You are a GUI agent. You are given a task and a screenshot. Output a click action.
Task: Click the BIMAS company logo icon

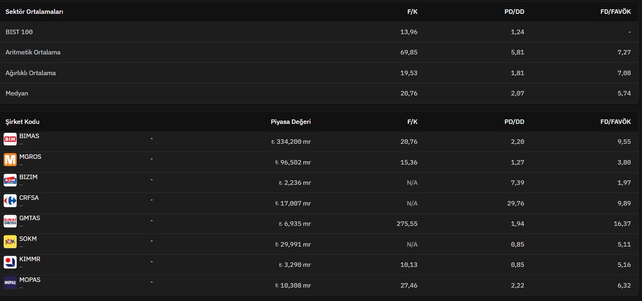(x=10, y=139)
